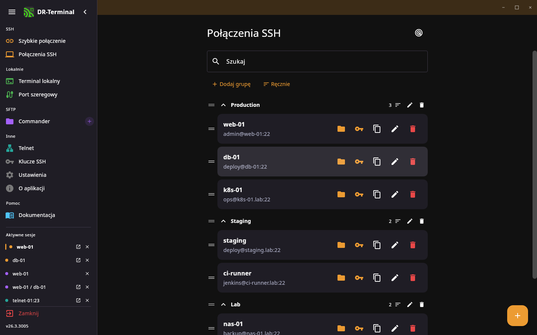The height and width of the screenshot is (335, 537).
Task: Click the Dodaj grupę button
Action: point(231,84)
